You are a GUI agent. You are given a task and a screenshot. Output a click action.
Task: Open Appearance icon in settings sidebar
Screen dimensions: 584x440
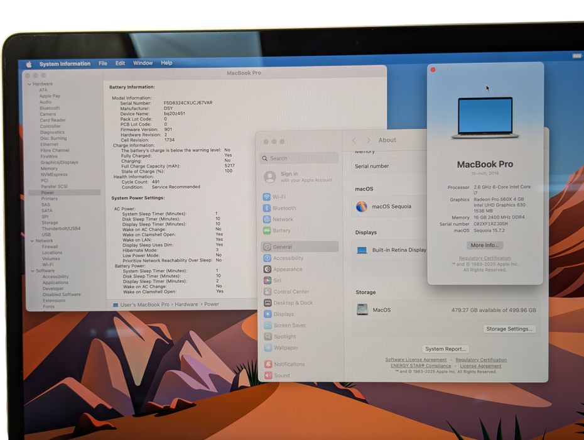[x=268, y=269]
